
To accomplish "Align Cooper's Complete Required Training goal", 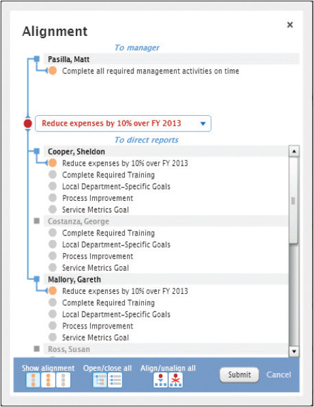I will [52, 175].
